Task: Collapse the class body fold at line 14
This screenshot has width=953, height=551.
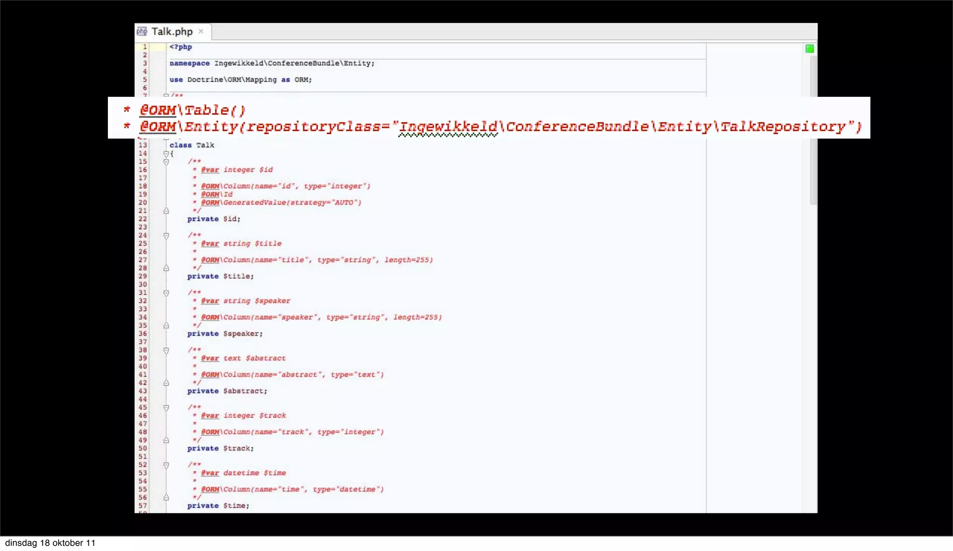Action: click(x=166, y=154)
